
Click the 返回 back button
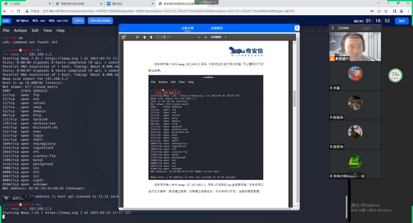coord(6,21)
